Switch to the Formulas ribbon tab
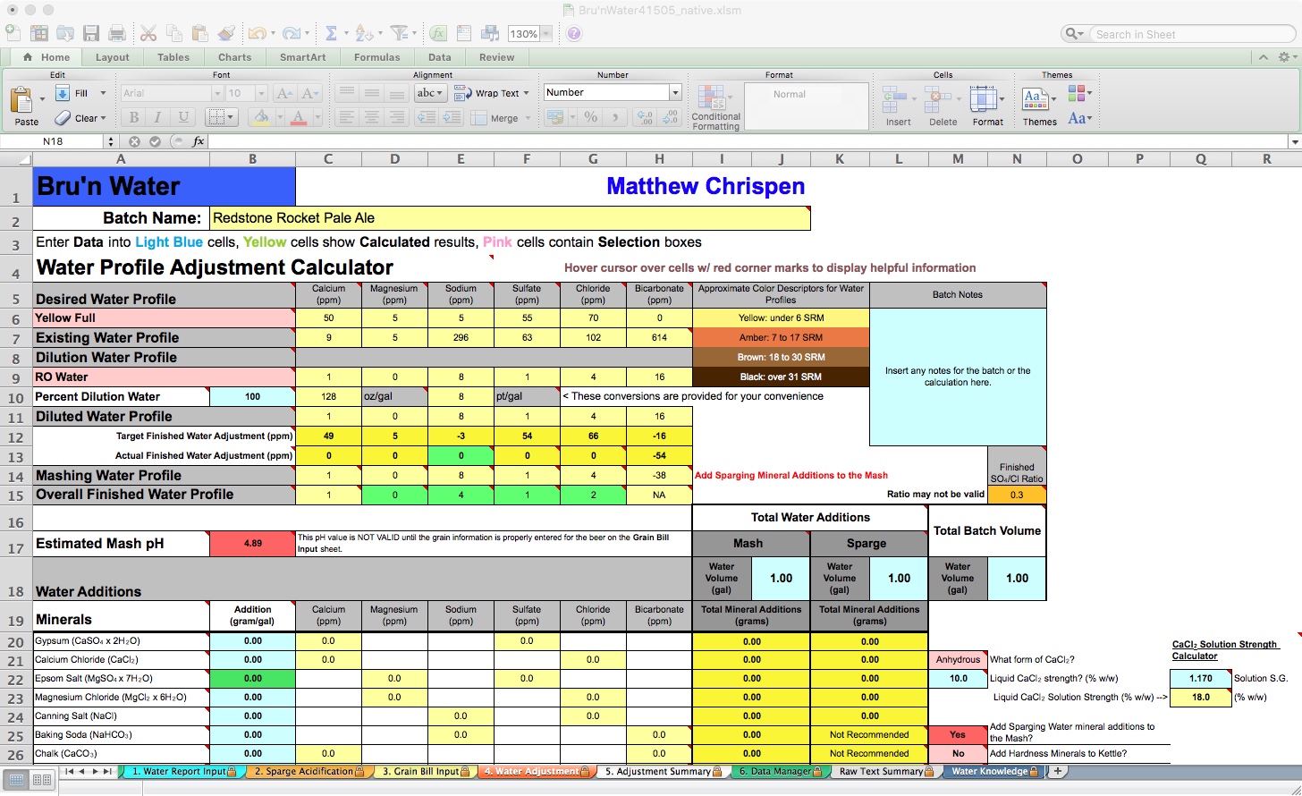 click(376, 57)
